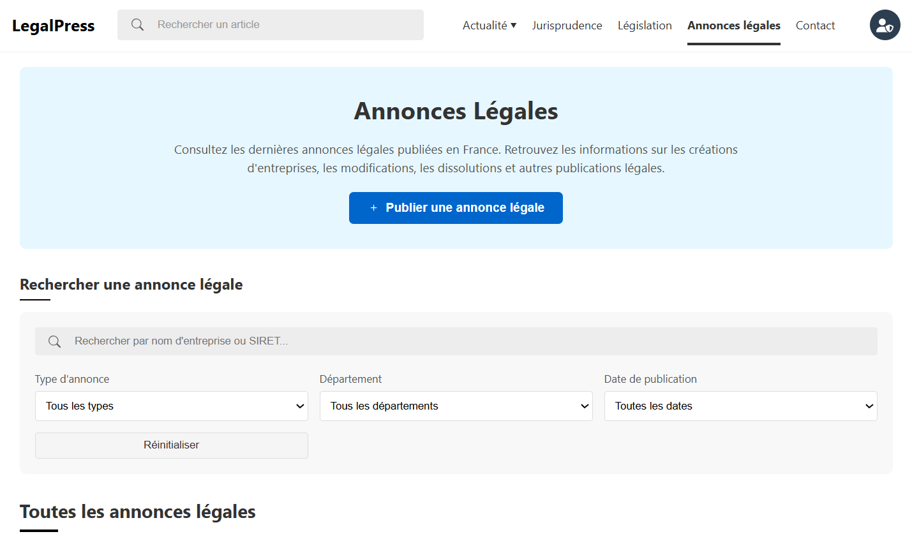Go to Annonces légales section
The height and width of the screenshot is (548, 912).
click(x=733, y=25)
